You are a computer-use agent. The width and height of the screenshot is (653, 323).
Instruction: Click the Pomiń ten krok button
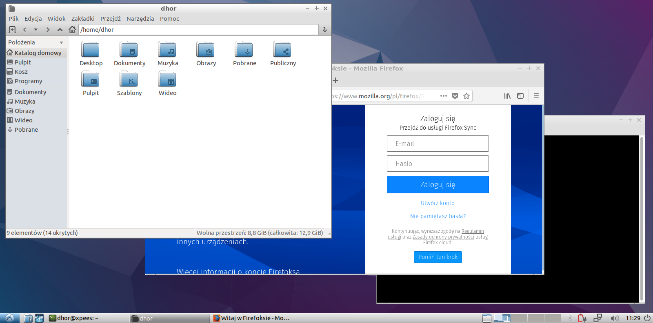click(x=438, y=257)
